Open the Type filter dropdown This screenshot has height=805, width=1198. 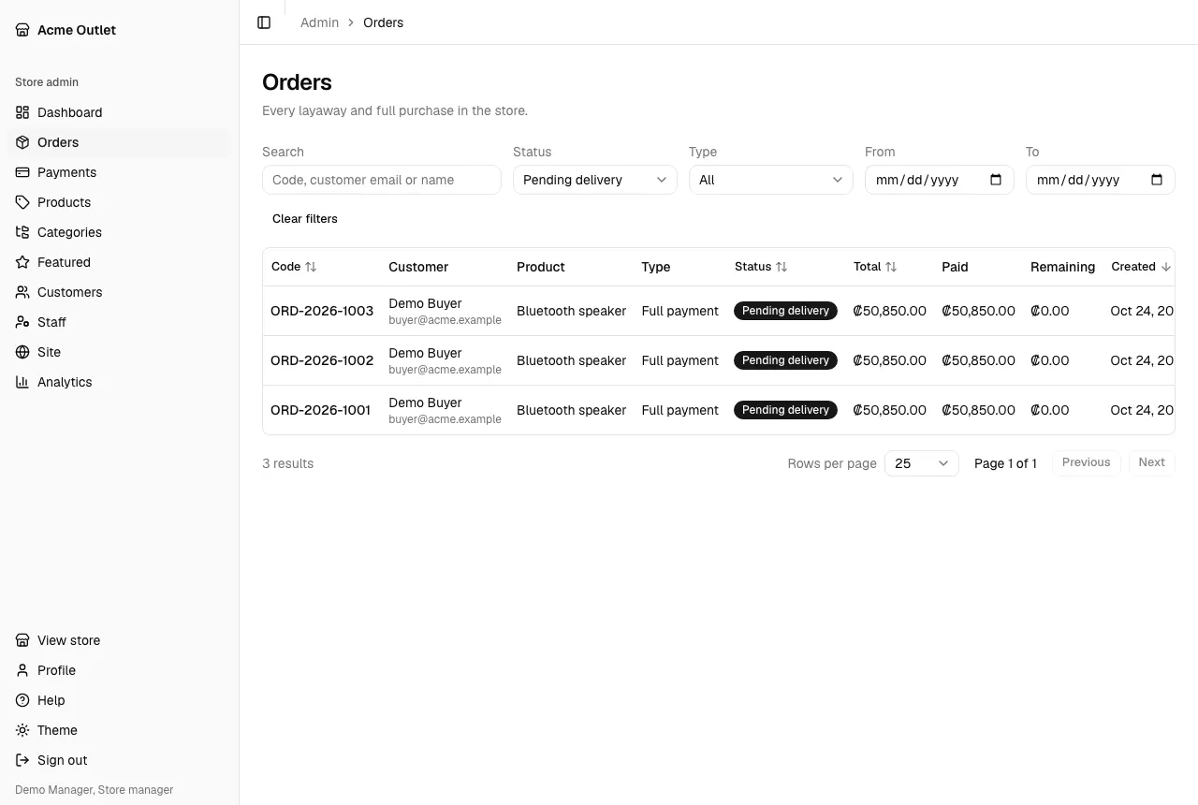[x=771, y=180]
